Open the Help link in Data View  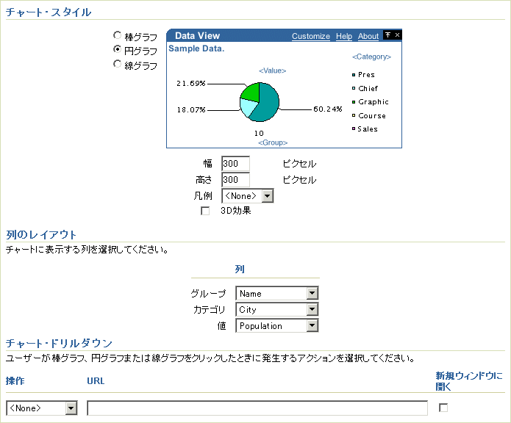coord(344,36)
